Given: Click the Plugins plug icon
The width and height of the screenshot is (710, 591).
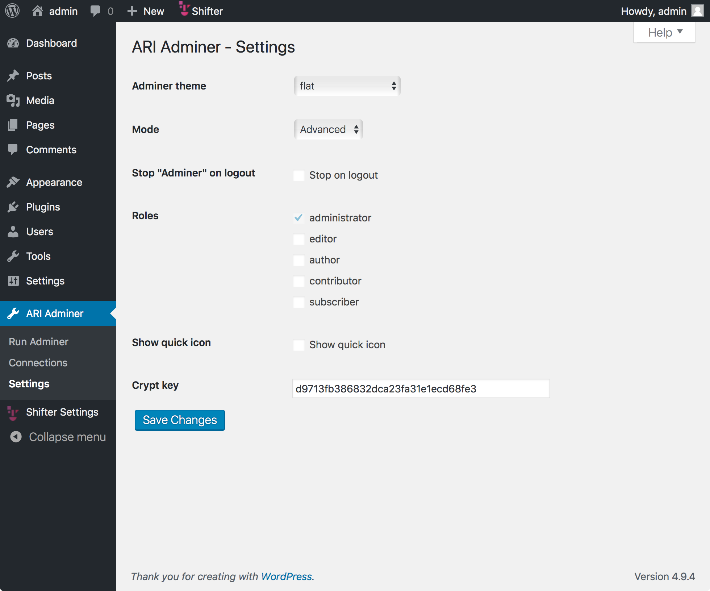Looking at the screenshot, I should (x=13, y=207).
